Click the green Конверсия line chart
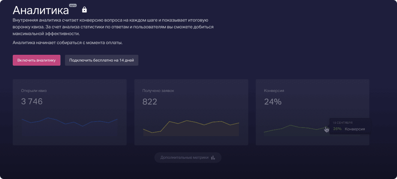Screen dimensions: 397x179 coord(292,128)
